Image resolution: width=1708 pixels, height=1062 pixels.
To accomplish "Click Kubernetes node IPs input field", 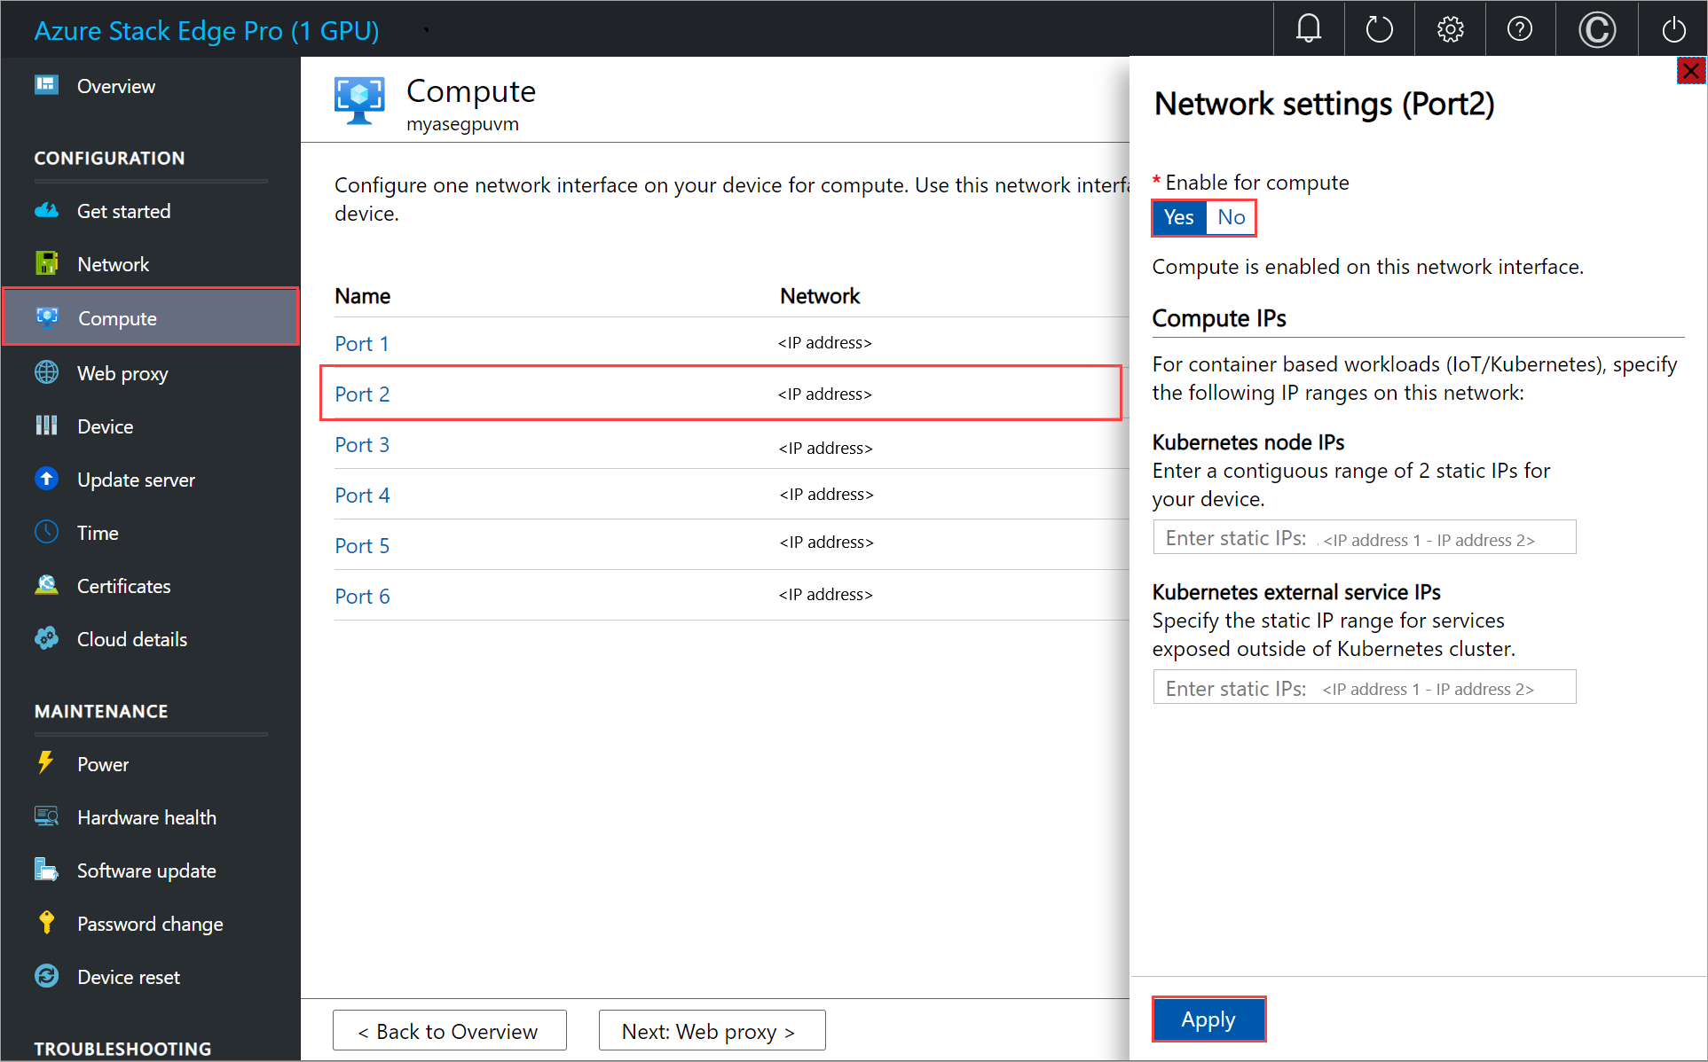I will [1366, 537].
